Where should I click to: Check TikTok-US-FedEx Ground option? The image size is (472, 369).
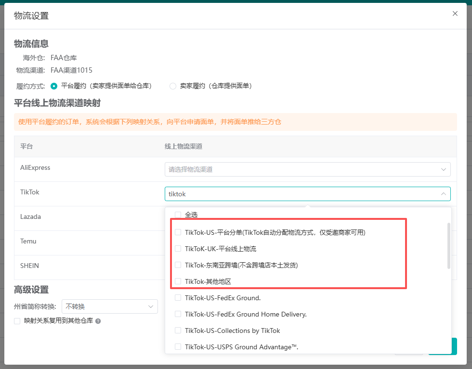point(178,298)
